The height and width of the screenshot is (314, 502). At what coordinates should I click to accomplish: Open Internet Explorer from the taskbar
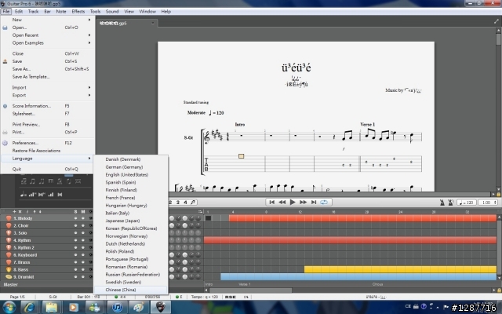point(29,307)
